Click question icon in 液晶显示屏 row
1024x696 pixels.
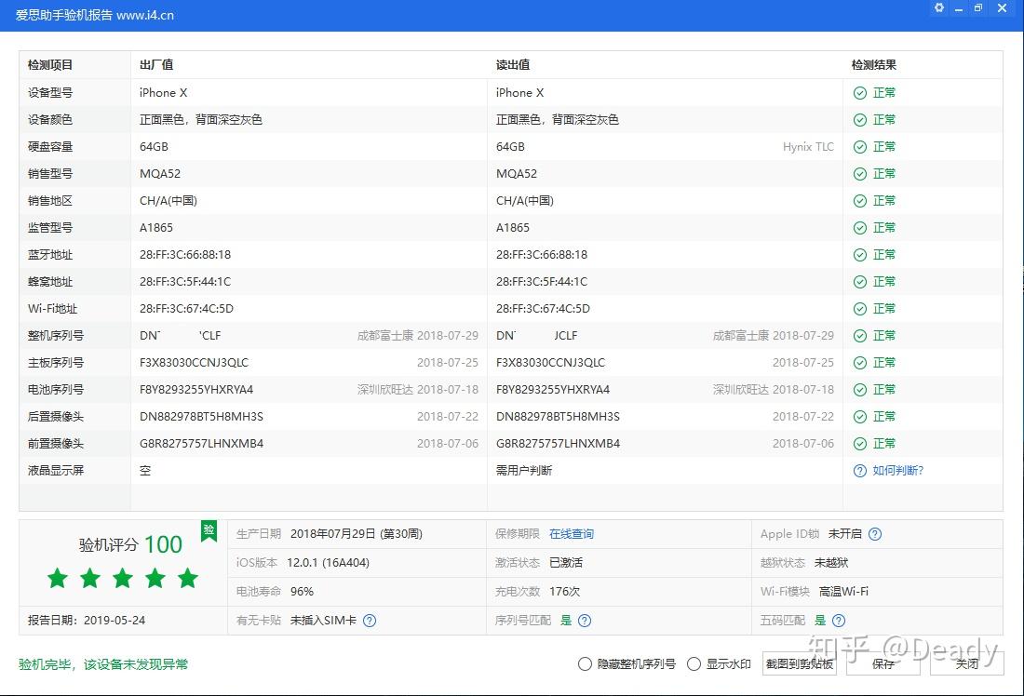(x=860, y=471)
